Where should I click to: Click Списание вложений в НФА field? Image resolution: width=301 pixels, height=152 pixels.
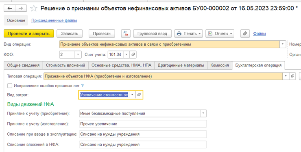(143, 145)
